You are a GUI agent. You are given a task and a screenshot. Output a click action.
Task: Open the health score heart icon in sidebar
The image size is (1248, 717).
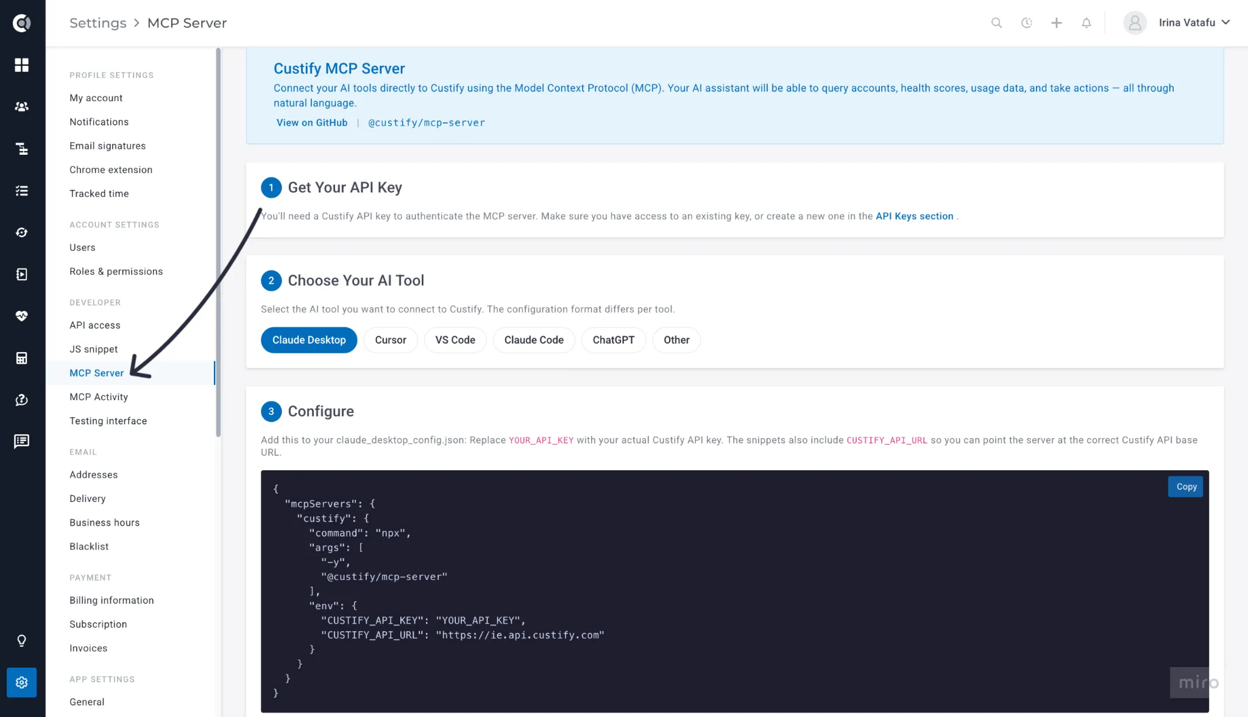tap(22, 316)
